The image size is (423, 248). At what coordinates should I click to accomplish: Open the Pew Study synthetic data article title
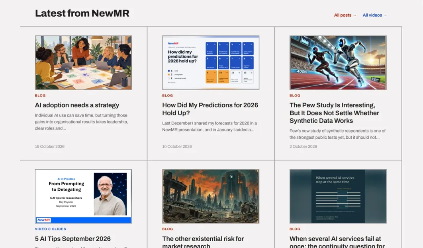click(x=334, y=113)
